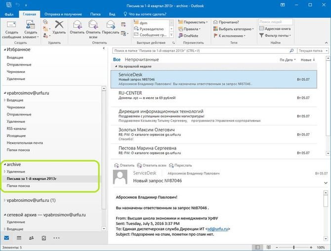Collapse сетевой архив account tree
The height and width of the screenshot is (251, 331).
coord(4,215)
